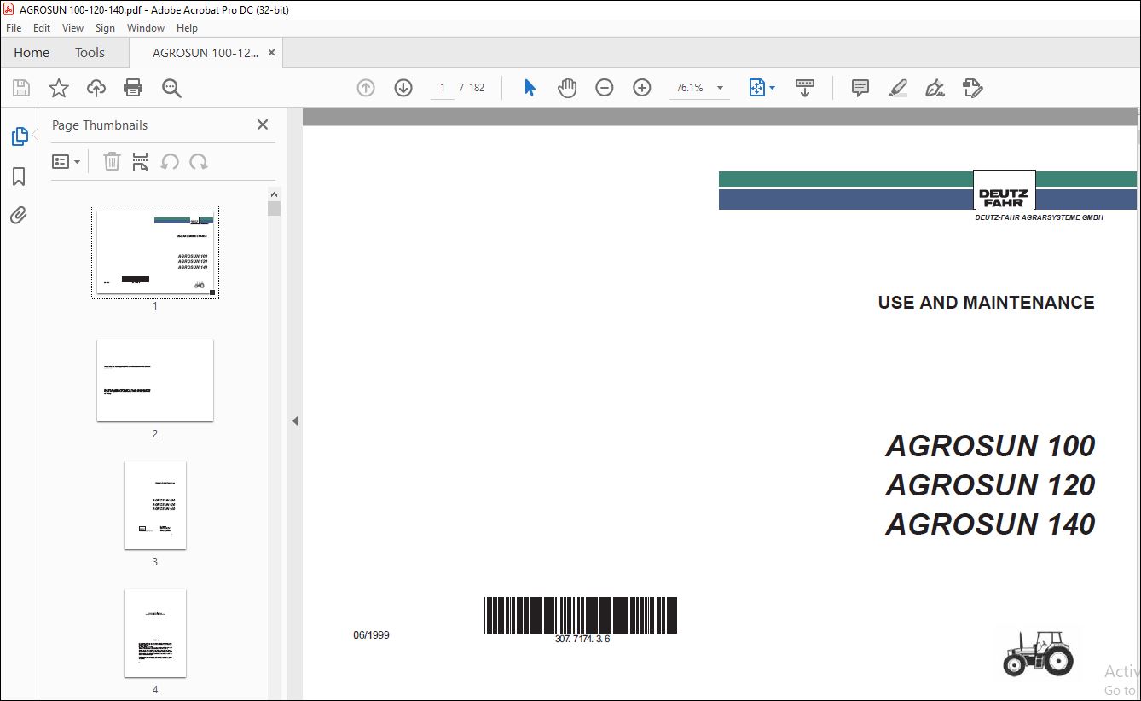Bookmark file with the star icon
Screen dimensions: 1141x701
[58, 88]
